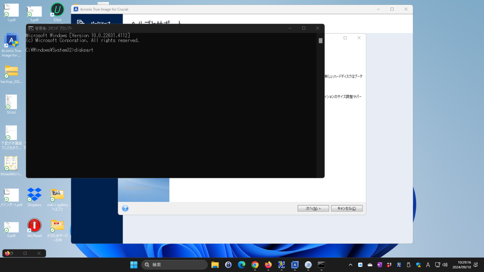Viewport: 484px width, 272px height.
Task: Open the volume speaker tray icon
Action: pos(445,265)
